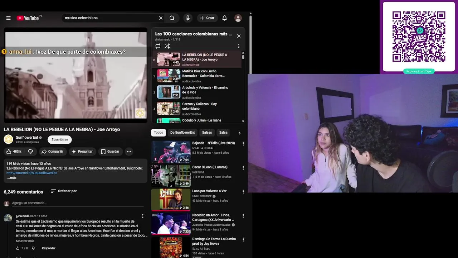Open more actions ellipsis under video
Viewport: 458px width, 258px height.
[129, 152]
